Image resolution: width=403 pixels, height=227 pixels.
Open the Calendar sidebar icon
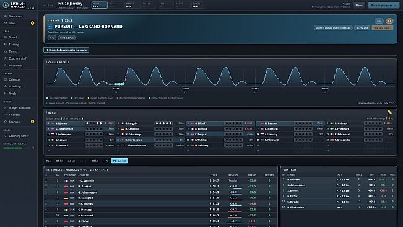6,79
